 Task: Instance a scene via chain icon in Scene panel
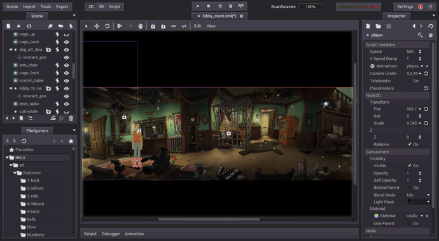pyautogui.click(x=29, y=26)
